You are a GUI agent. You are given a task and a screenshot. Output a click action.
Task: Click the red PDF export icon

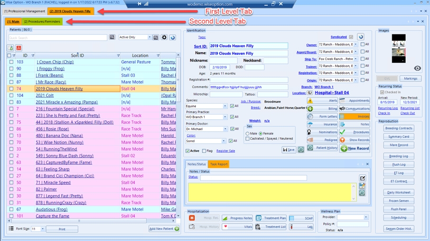pos(19,48)
